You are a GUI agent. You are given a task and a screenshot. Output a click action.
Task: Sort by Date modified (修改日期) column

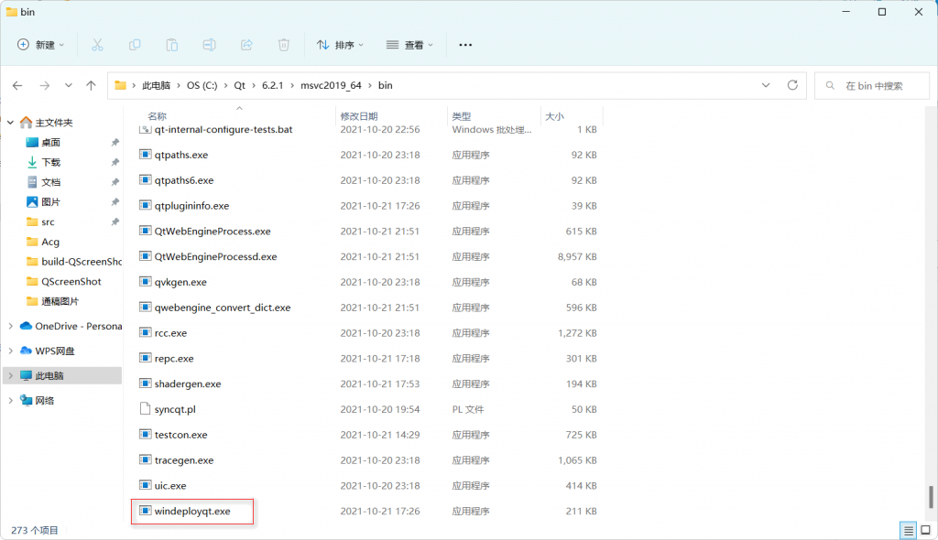click(x=359, y=116)
